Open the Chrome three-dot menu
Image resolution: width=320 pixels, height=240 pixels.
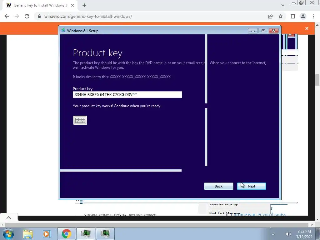coord(313,16)
